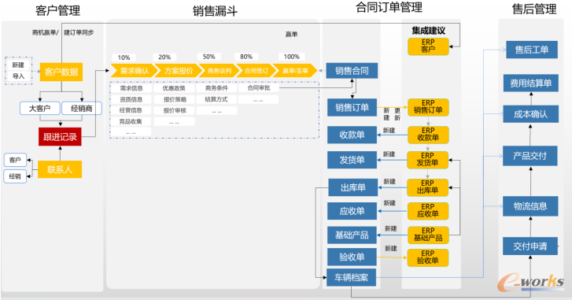Click the 10% probability label
Image resolution: width=572 pixels, height=300 pixels.
tap(124, 57)
